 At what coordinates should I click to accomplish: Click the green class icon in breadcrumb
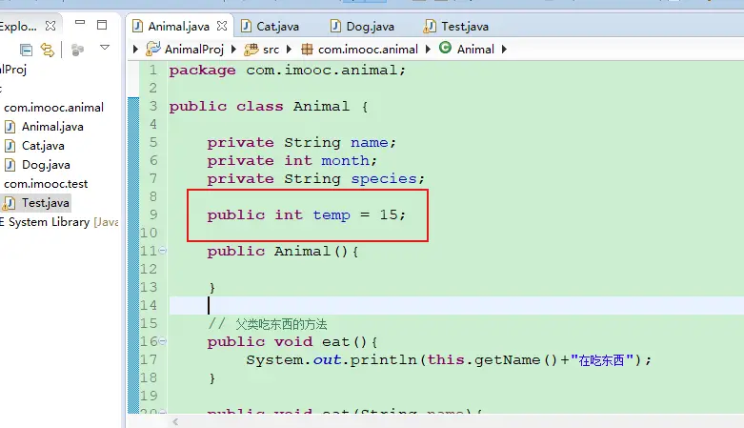click(445, 48)
